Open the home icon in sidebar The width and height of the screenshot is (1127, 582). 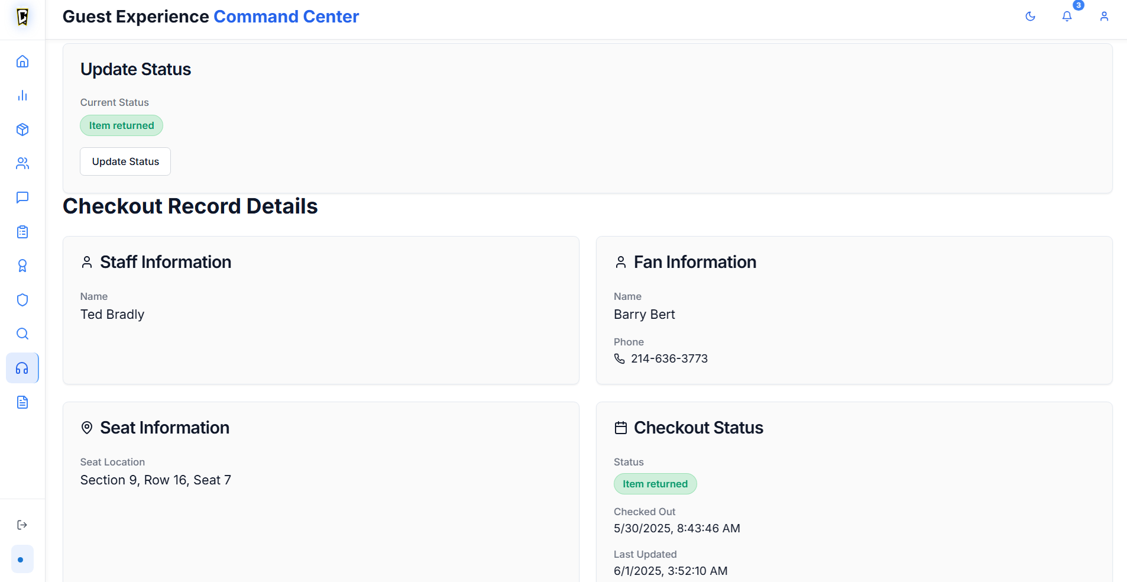point(22,62)
